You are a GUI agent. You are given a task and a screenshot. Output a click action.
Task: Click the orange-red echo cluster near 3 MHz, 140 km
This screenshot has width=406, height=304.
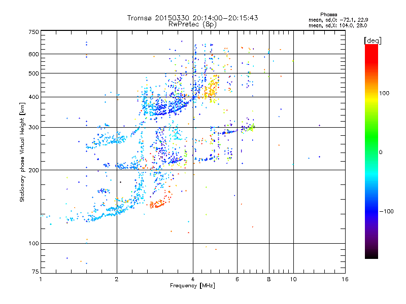click(x=157, y=204)
